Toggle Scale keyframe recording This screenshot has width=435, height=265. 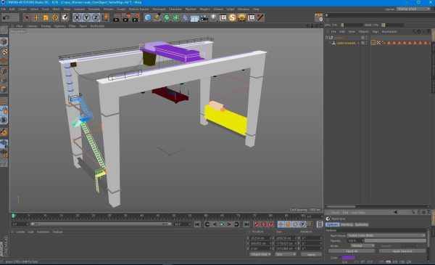(x=288, y=224)
